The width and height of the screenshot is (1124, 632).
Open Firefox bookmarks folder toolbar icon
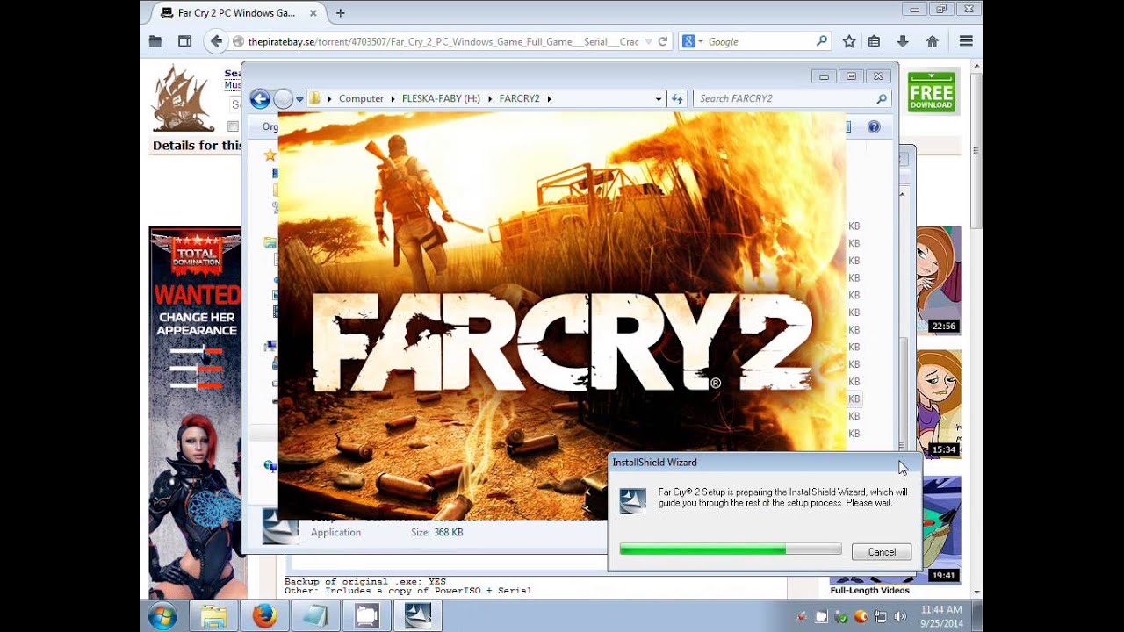[x=155, y=41]
